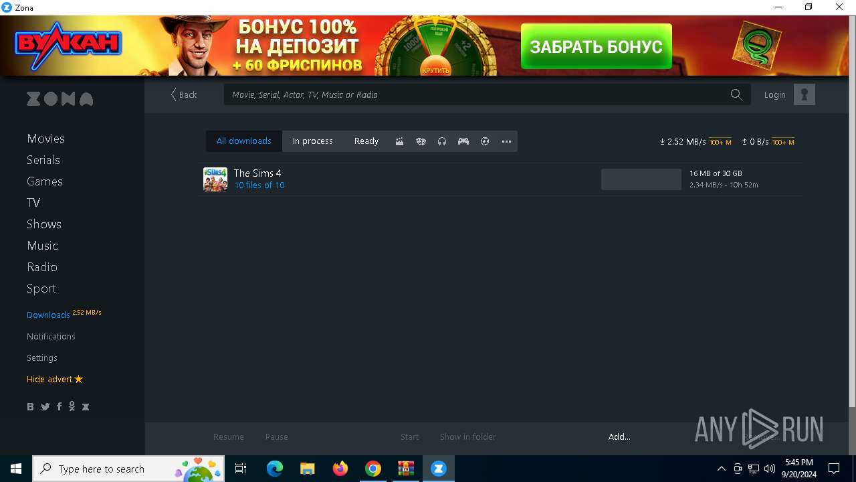Open the Twitter social link icon

(45, 406)
